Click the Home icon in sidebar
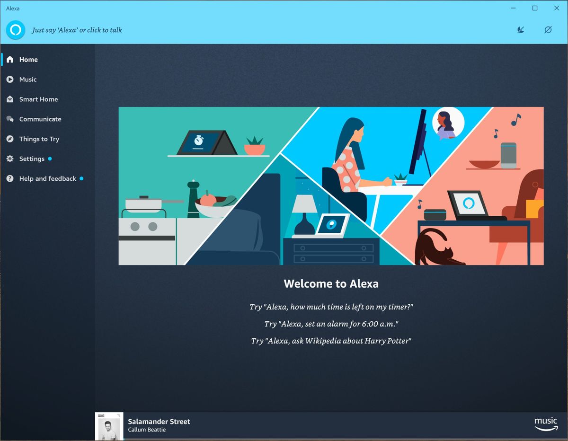Viewport: 568px width, 441px height. pyautogui.click(x=10, y=60)
